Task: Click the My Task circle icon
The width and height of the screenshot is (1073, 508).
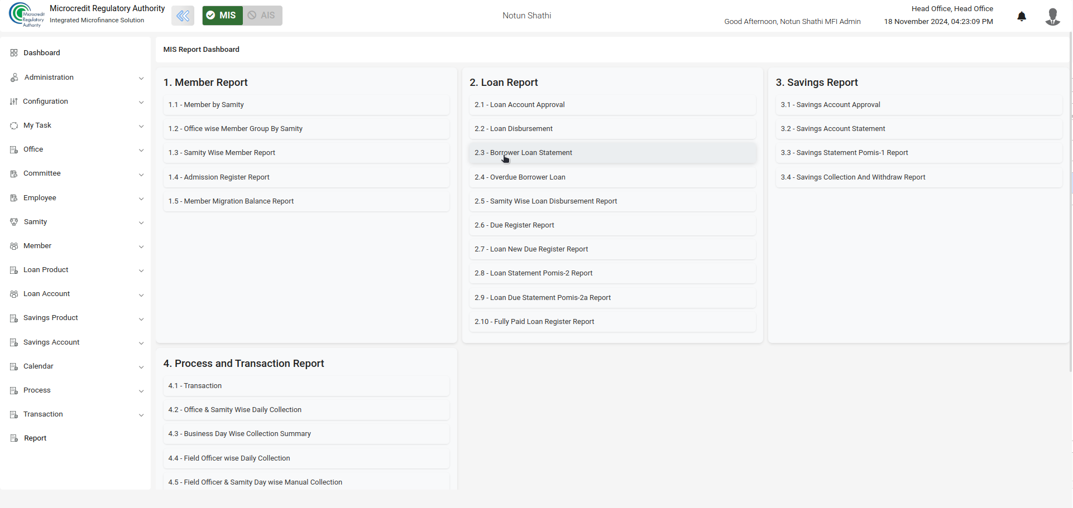Action: tap(14, 125)
